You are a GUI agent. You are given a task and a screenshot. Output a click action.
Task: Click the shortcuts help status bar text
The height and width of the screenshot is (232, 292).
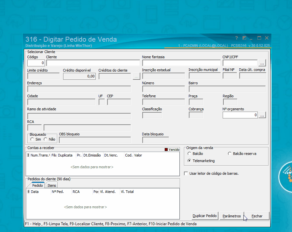[111, 224]
